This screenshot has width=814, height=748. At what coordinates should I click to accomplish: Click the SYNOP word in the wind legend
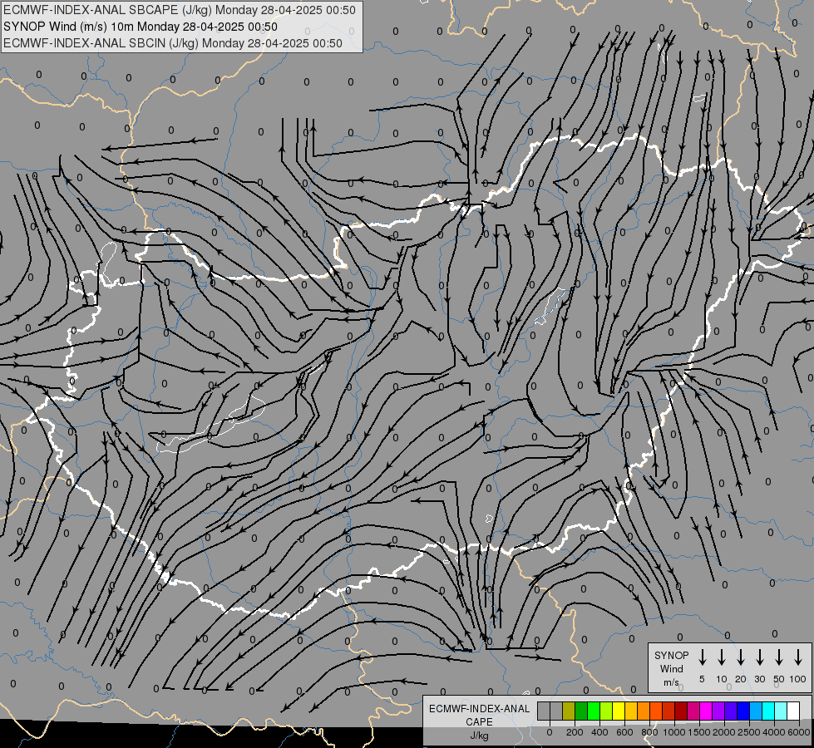pyautogui.click(x=671, y=655)
